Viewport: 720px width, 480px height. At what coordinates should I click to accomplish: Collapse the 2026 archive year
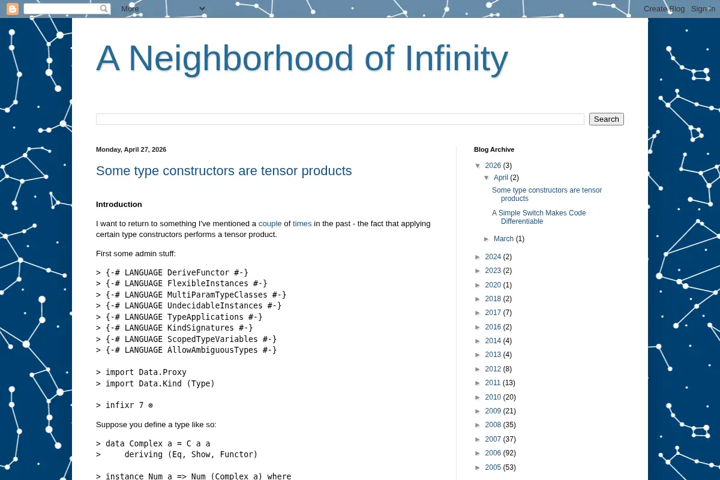tap(478, 166)
